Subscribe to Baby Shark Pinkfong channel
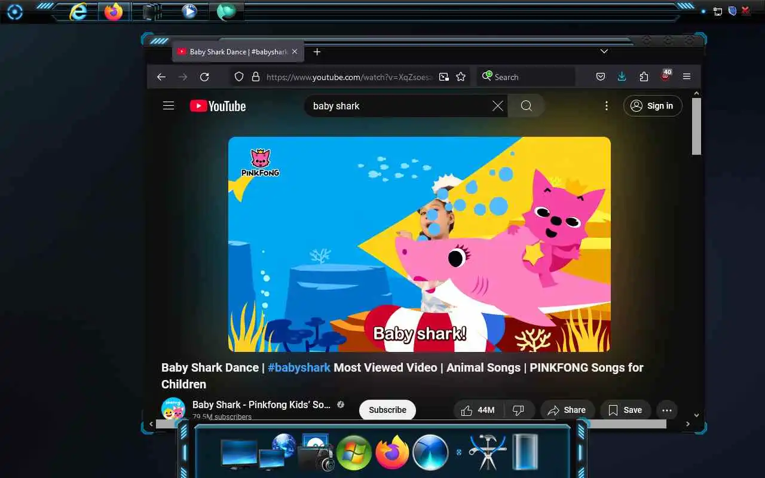765x478 pixels. pyautogui.click(x=387, y=410)
